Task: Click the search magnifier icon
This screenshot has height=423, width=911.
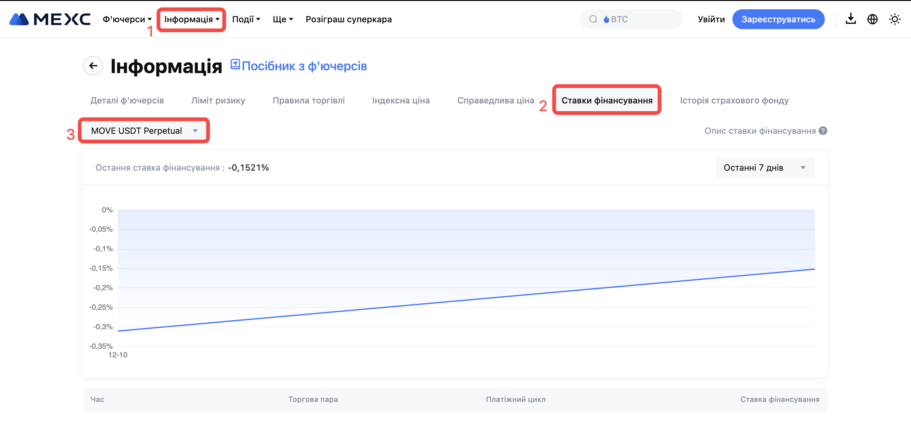Action: (593, 19)
